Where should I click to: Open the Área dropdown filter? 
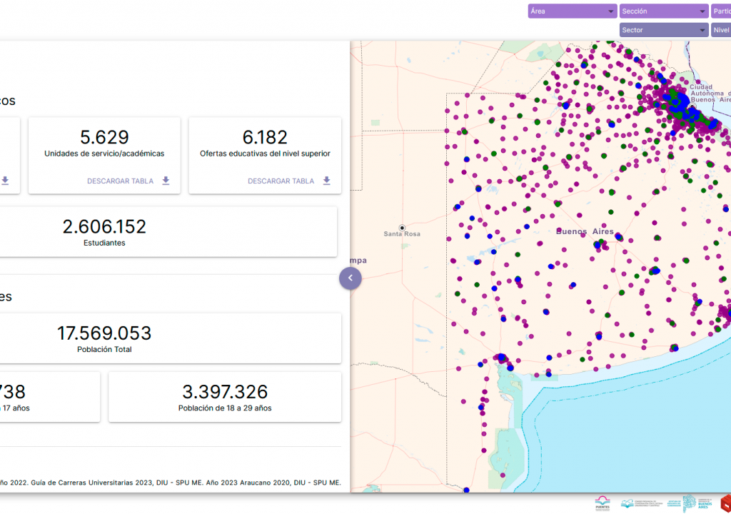point(572,11)
